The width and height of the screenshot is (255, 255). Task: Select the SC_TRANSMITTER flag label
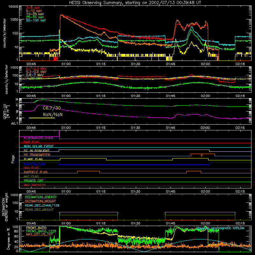click(37, 155)
